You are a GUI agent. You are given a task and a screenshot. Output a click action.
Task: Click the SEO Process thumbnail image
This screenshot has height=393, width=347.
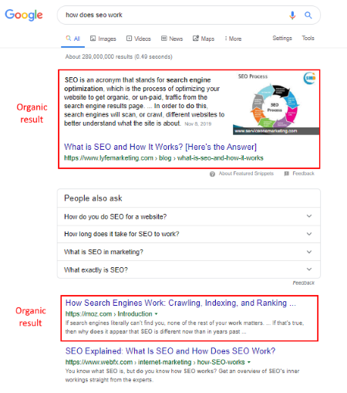(x=276, y=103)
